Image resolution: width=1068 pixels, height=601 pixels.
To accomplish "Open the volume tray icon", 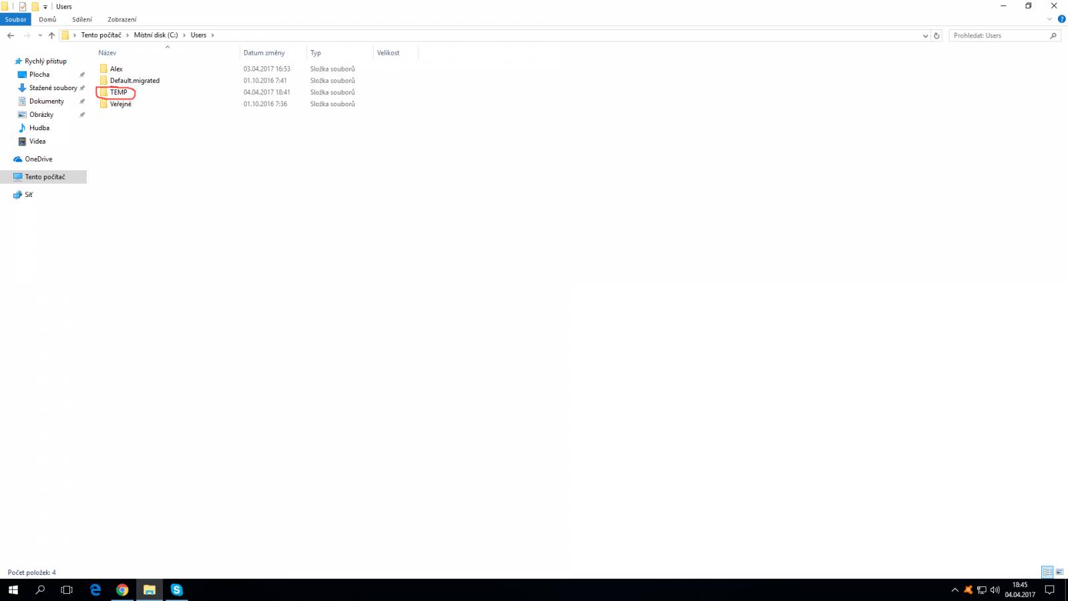I will (x=995, y=590).
